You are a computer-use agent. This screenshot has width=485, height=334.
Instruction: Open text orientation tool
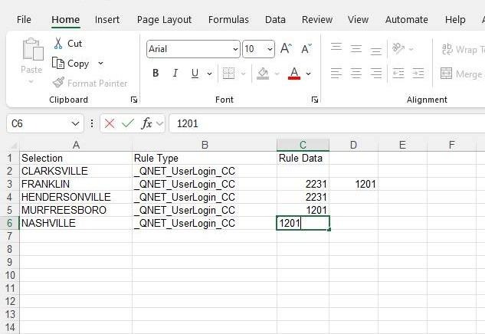click(x=398, y=48)
